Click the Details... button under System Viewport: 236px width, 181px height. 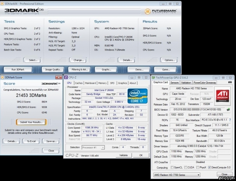[127, 60]
